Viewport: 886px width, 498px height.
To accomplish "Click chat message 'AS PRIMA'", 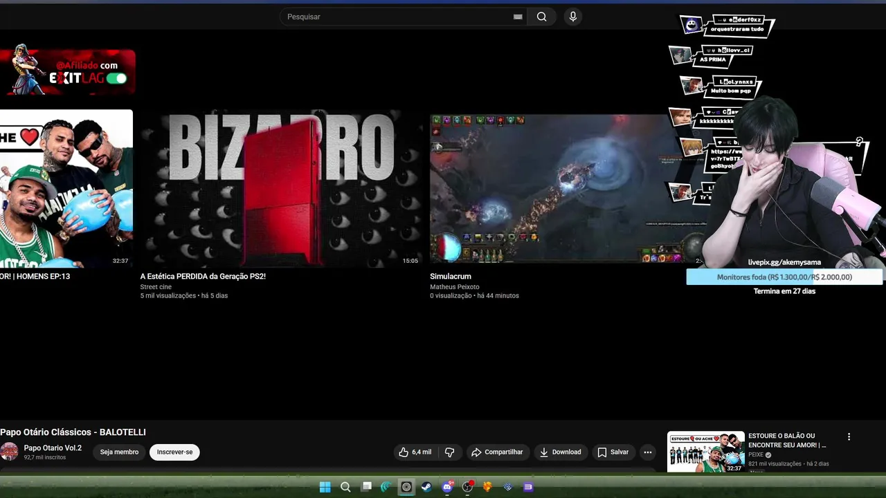I will [713, 59].
